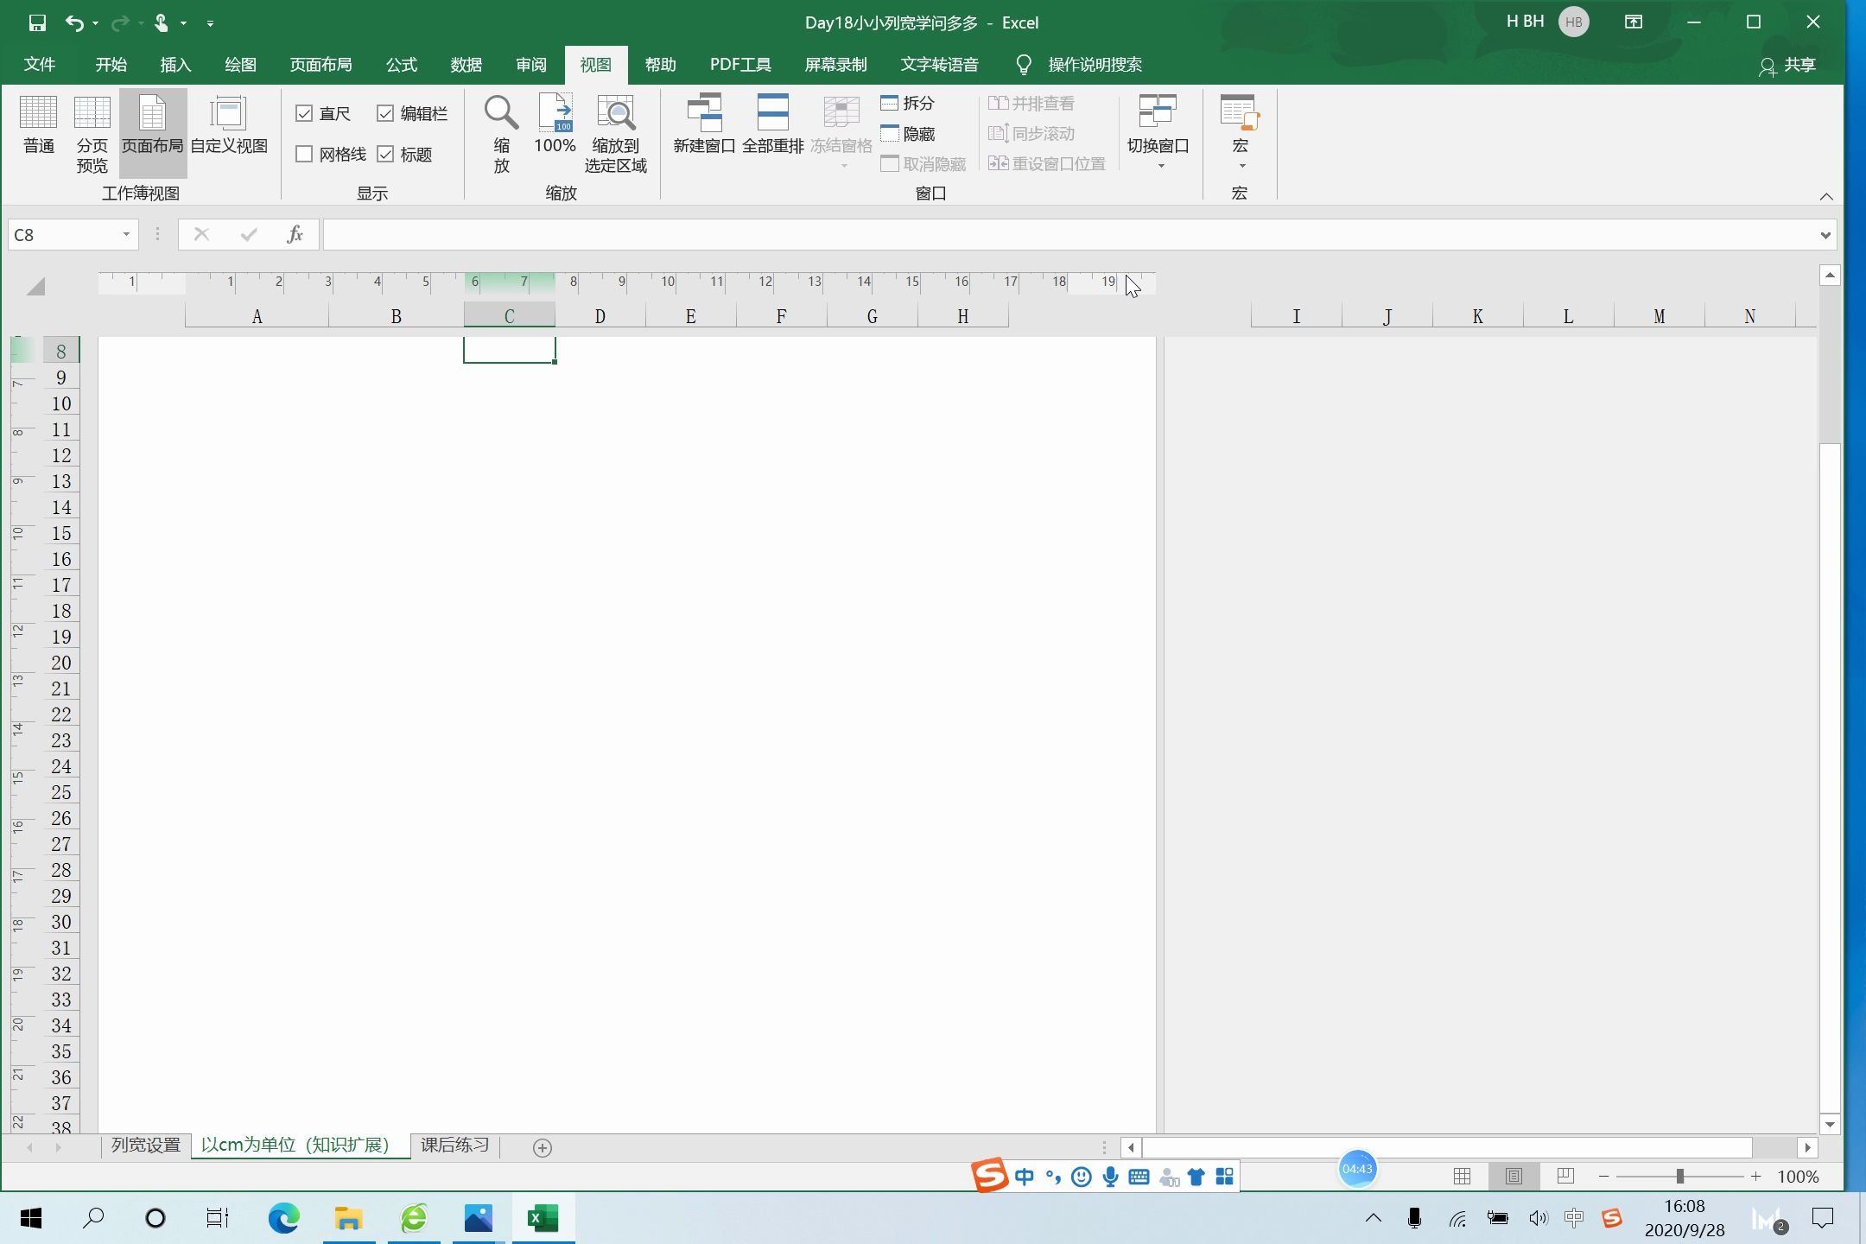Open the Zoom (缩放) dialog
This screenshot has height=1244, width=1866.
pos(501,134)
